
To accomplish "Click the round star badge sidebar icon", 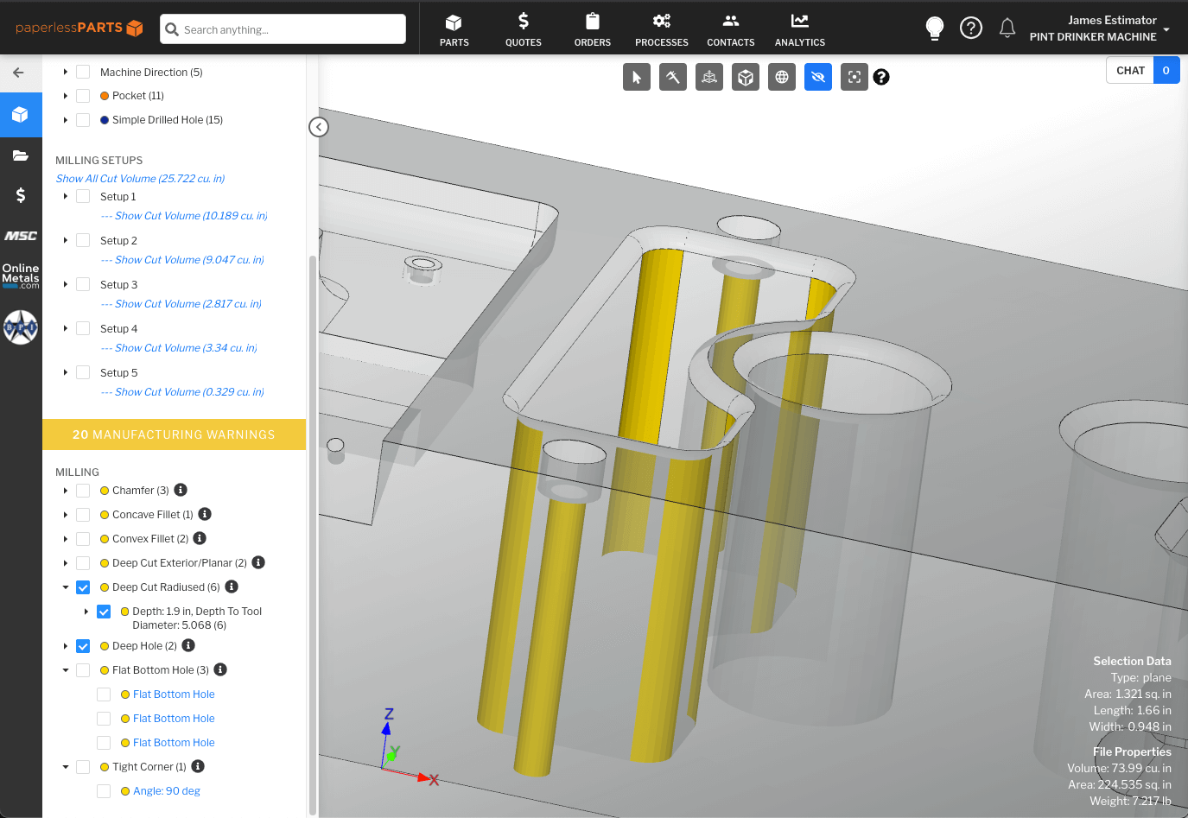I will point(21,327).
